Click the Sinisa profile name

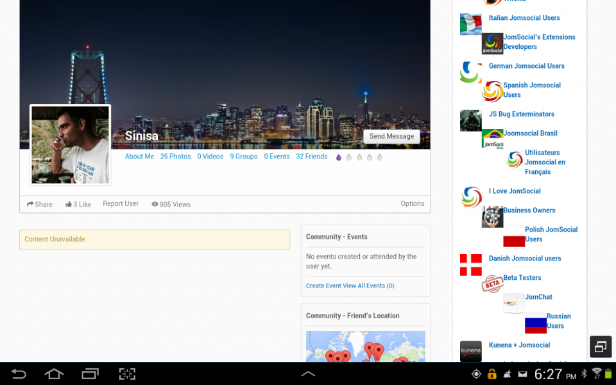(141, 136)
